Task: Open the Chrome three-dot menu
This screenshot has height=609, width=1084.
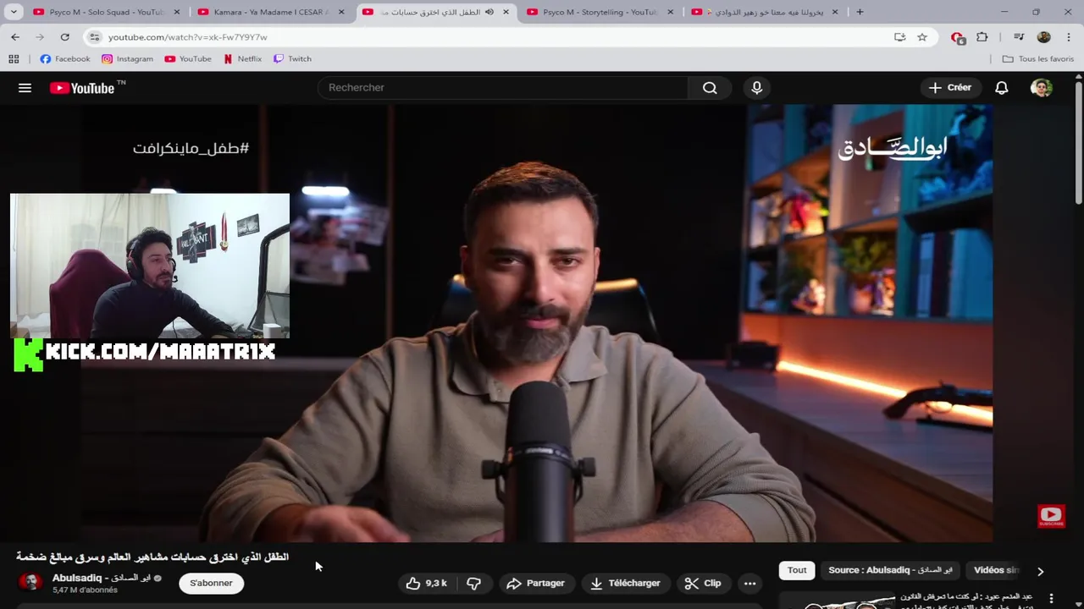Action: [1068, 37]
